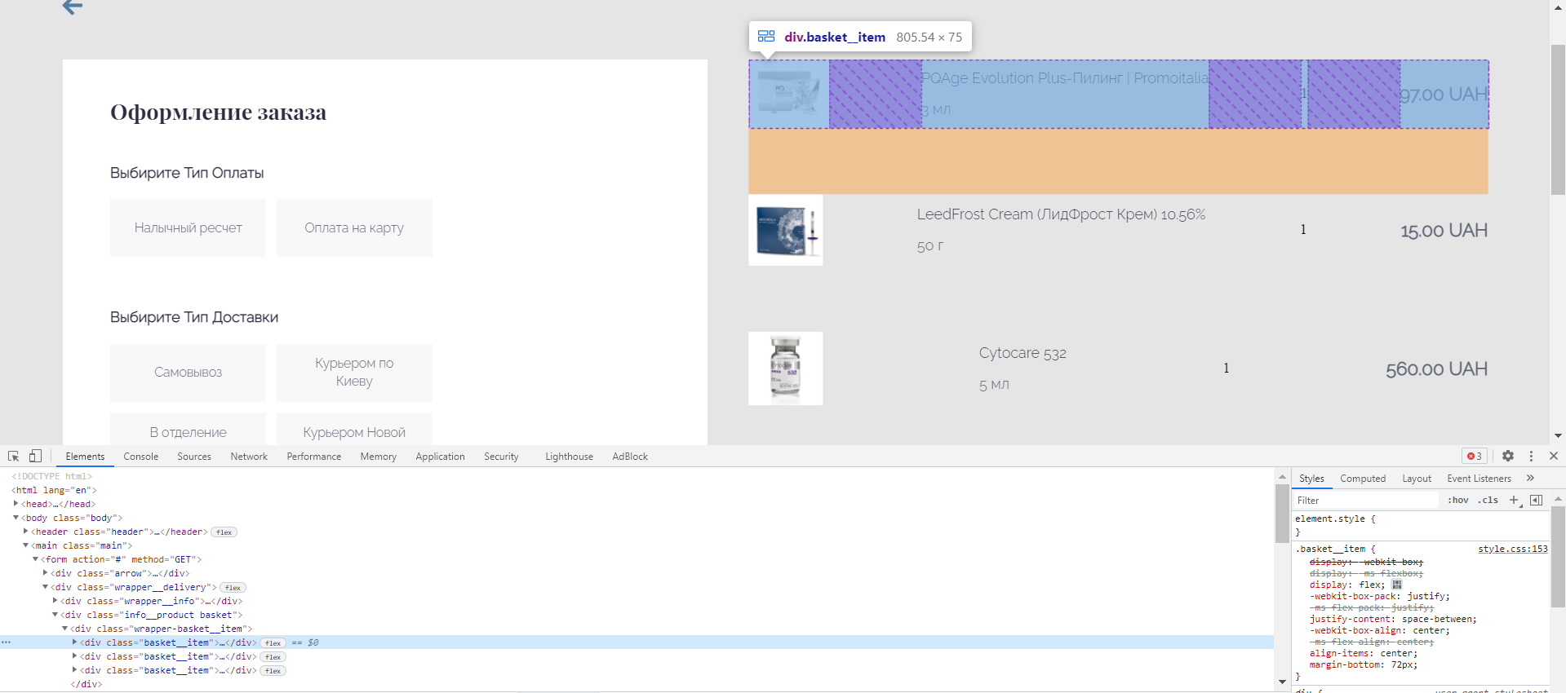Click the LeedFrost Cream product thumbnail
This screenshot has width=1566, height=693.
click(786, 230)
